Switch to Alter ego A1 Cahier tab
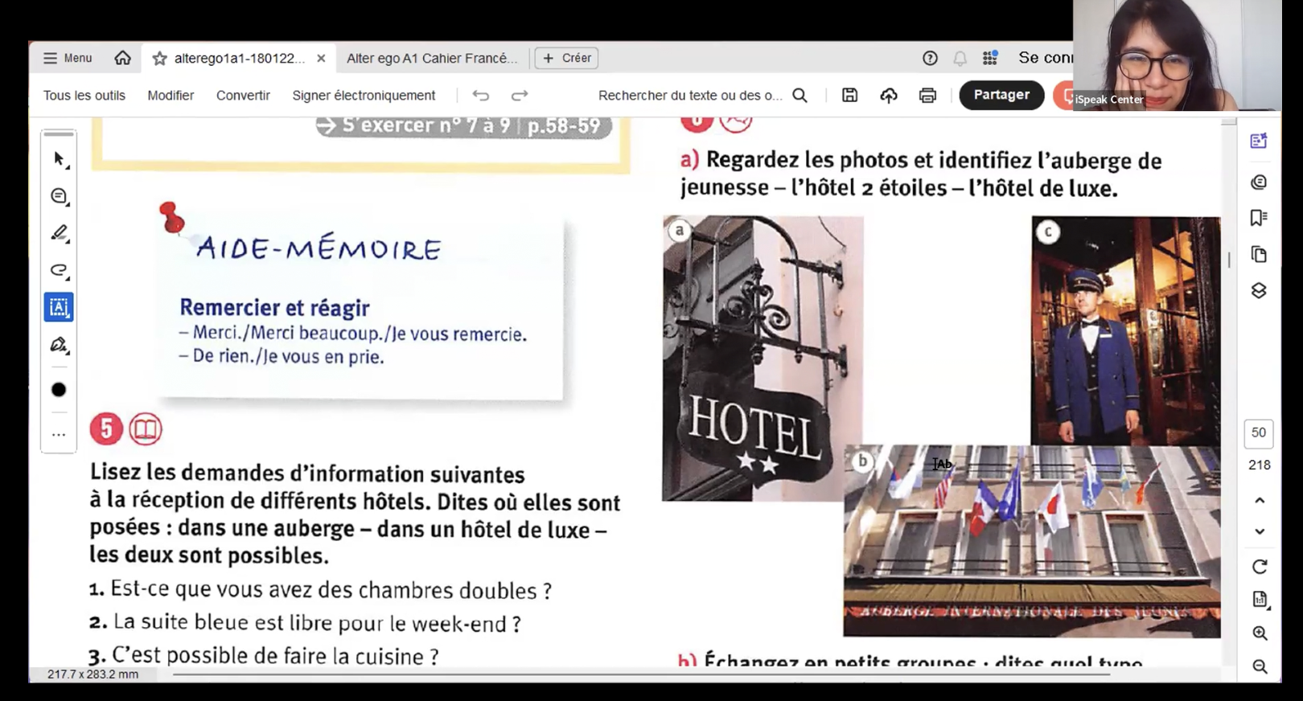 [x=432, y=58]
